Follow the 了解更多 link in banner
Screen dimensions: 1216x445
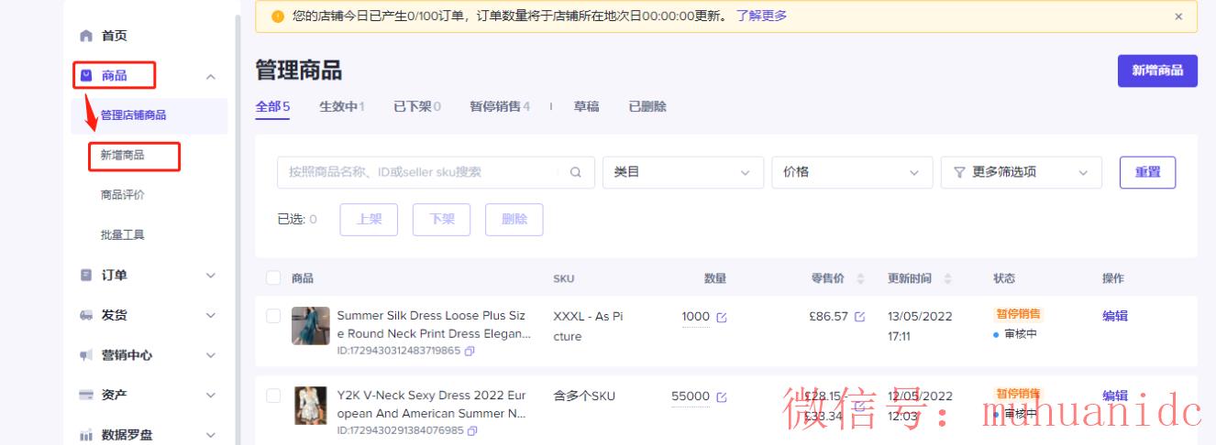pos(761,16)
